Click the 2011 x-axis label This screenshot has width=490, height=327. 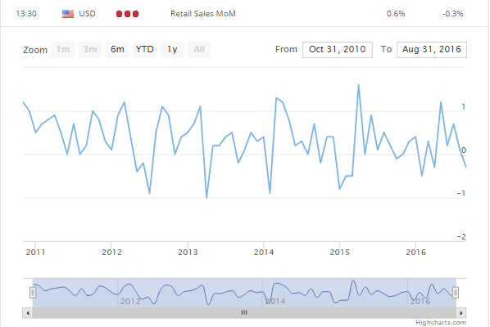pos(35,252)
